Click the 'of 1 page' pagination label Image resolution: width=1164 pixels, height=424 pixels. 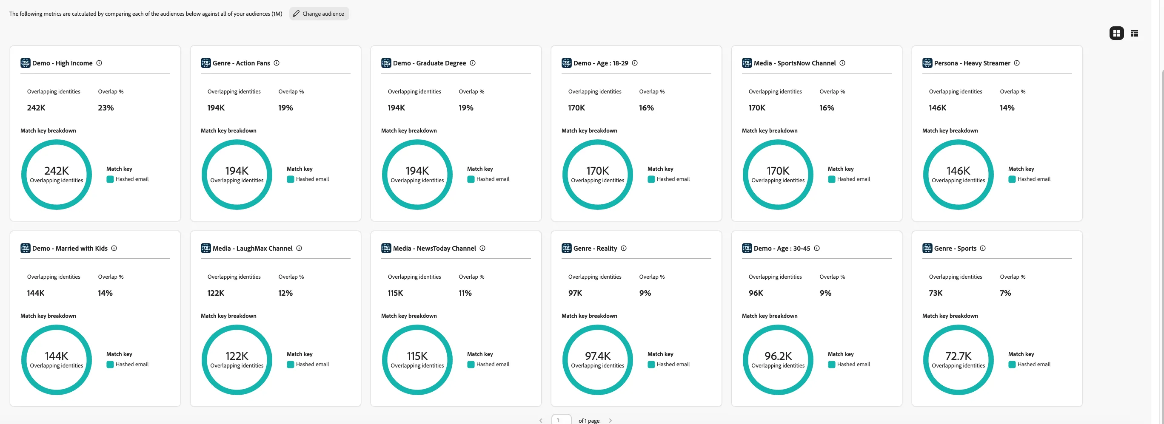[589, 421]
